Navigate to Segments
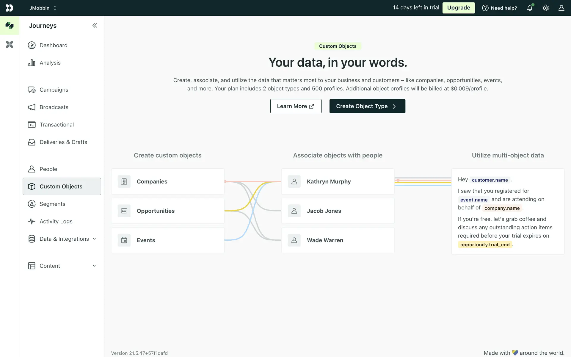This screenshot has width=571, height=357. pos(52,204)
